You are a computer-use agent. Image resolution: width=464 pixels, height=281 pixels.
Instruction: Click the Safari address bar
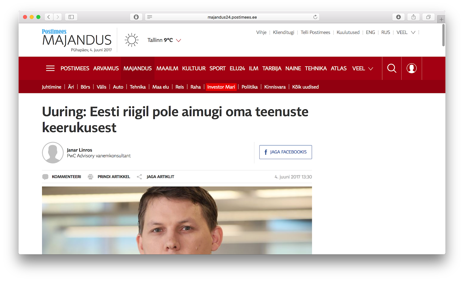click(232, 17)
